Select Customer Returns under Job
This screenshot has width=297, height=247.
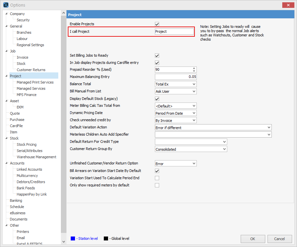click(31, 70)
